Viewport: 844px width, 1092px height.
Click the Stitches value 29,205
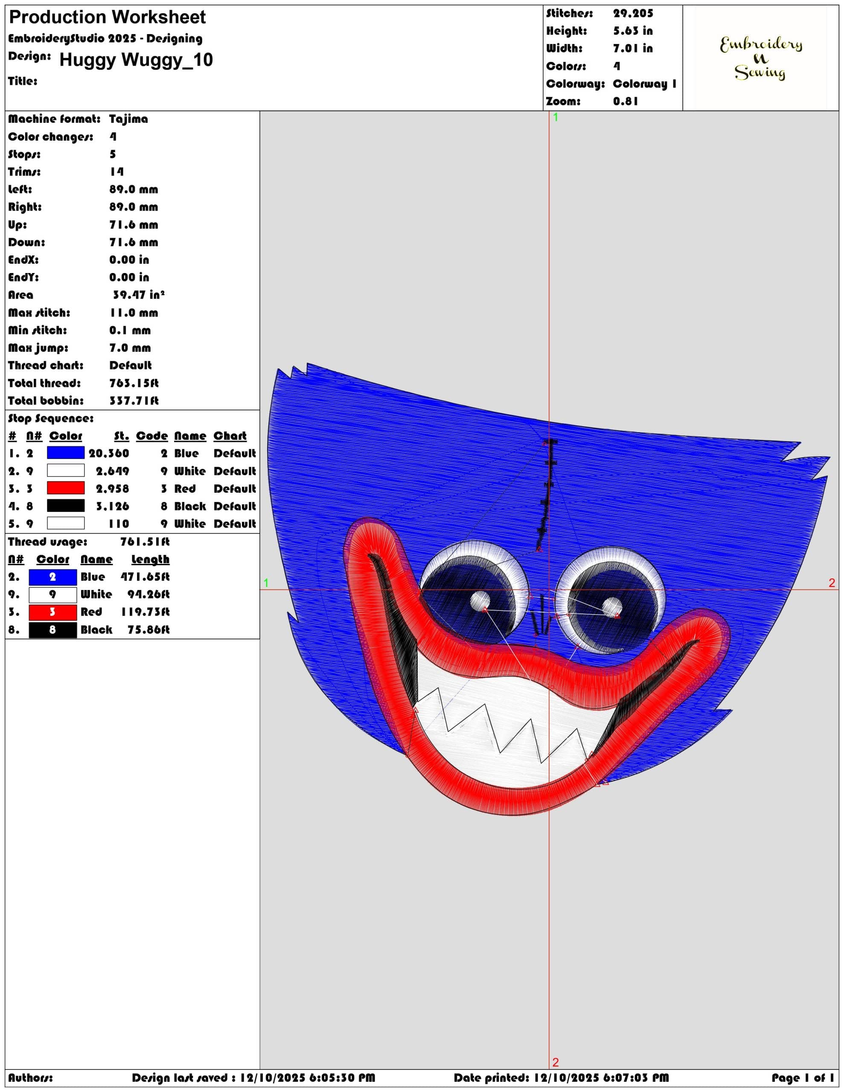click(633, 14)
